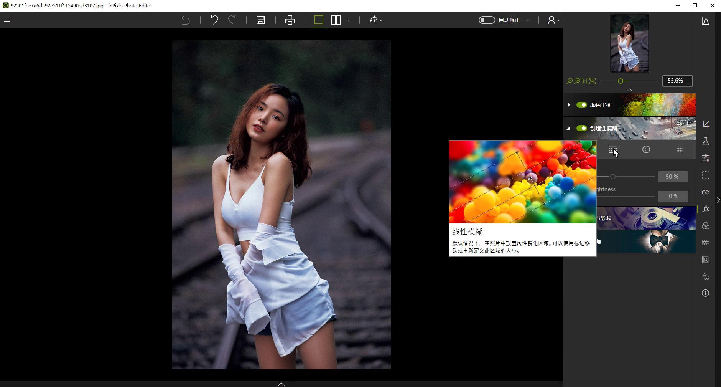Expand the 颜色平衡 section

pos(569,105)
